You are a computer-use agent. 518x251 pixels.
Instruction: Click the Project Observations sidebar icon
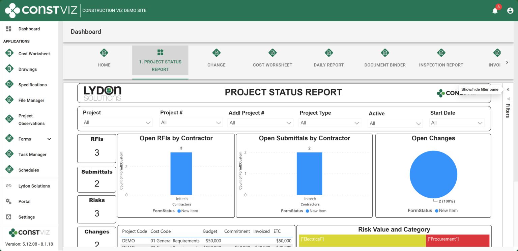(x=9, y=119)
